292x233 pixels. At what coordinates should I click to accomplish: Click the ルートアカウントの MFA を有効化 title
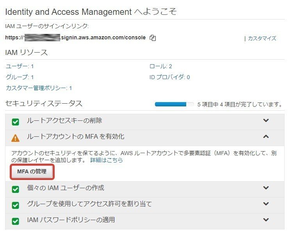coord(75,136)
